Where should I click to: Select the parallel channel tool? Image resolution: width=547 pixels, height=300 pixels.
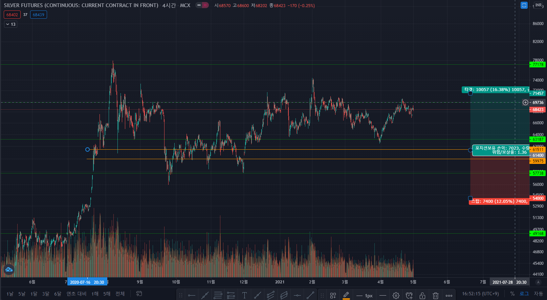[284, 295]
